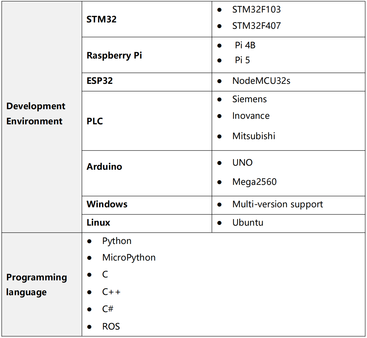Click the Arduino row heading
Image resolution: width=367 pixels, height=338 pixels.
pyautogui.click(x=104, y=167)
